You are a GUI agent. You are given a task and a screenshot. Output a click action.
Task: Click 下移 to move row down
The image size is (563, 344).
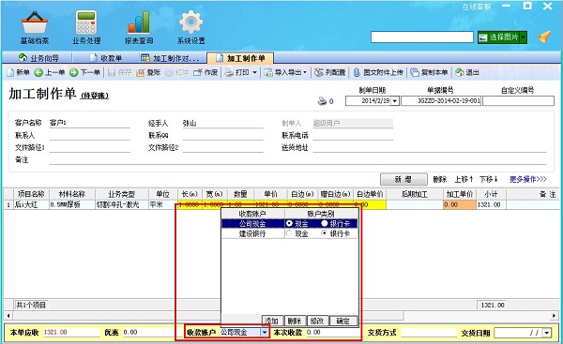click(x=489, y=179)
